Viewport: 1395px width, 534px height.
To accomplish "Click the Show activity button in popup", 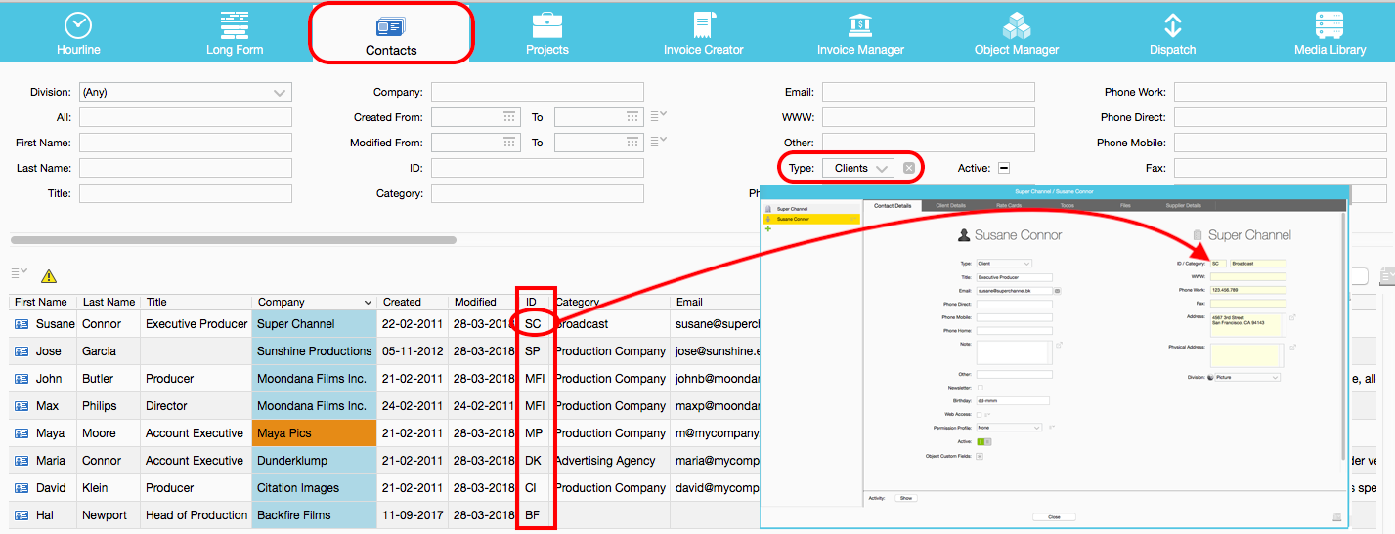I will (x=906, y=498).
